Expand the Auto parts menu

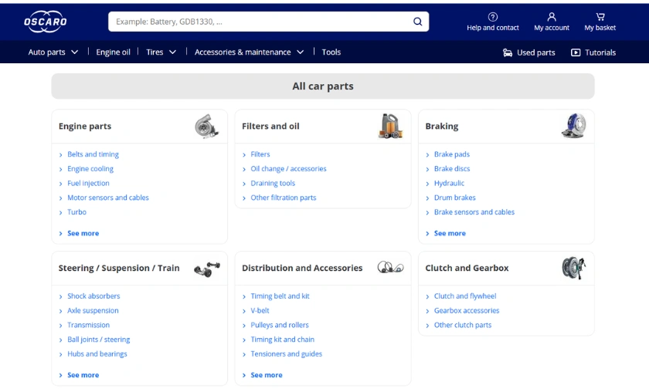(x=53, y=52)
